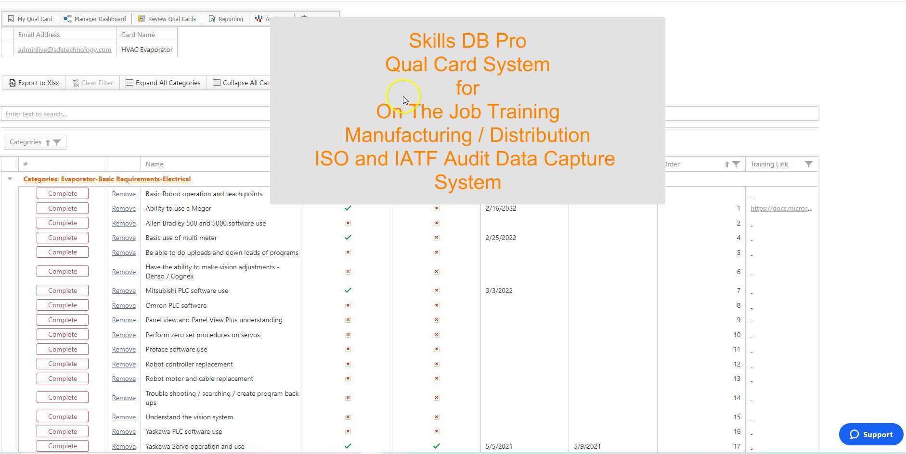The image size is (906, 454).
Task: Switch to the My Qual Card tab
Action: (30, 18)
